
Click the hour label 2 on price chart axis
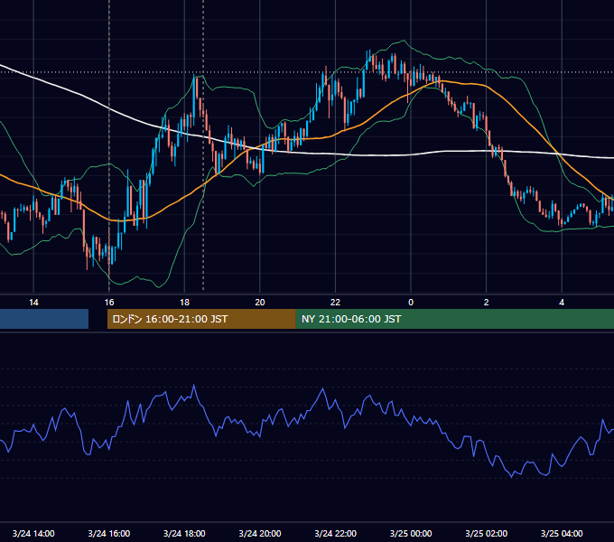pyautogui.click(x=487, y=303)
